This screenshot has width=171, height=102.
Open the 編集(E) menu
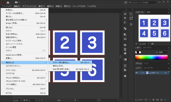pos(17,6)
